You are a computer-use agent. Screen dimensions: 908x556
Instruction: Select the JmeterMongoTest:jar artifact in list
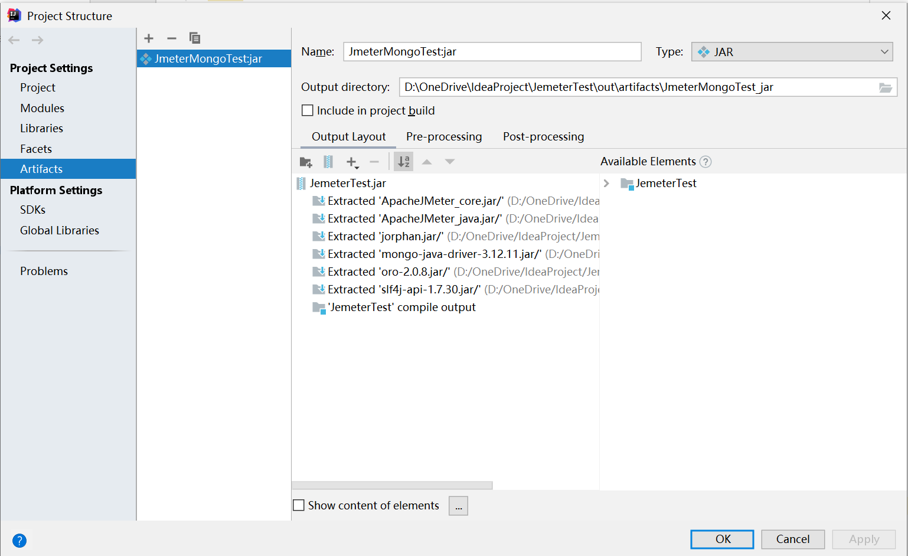click(214, 58)
